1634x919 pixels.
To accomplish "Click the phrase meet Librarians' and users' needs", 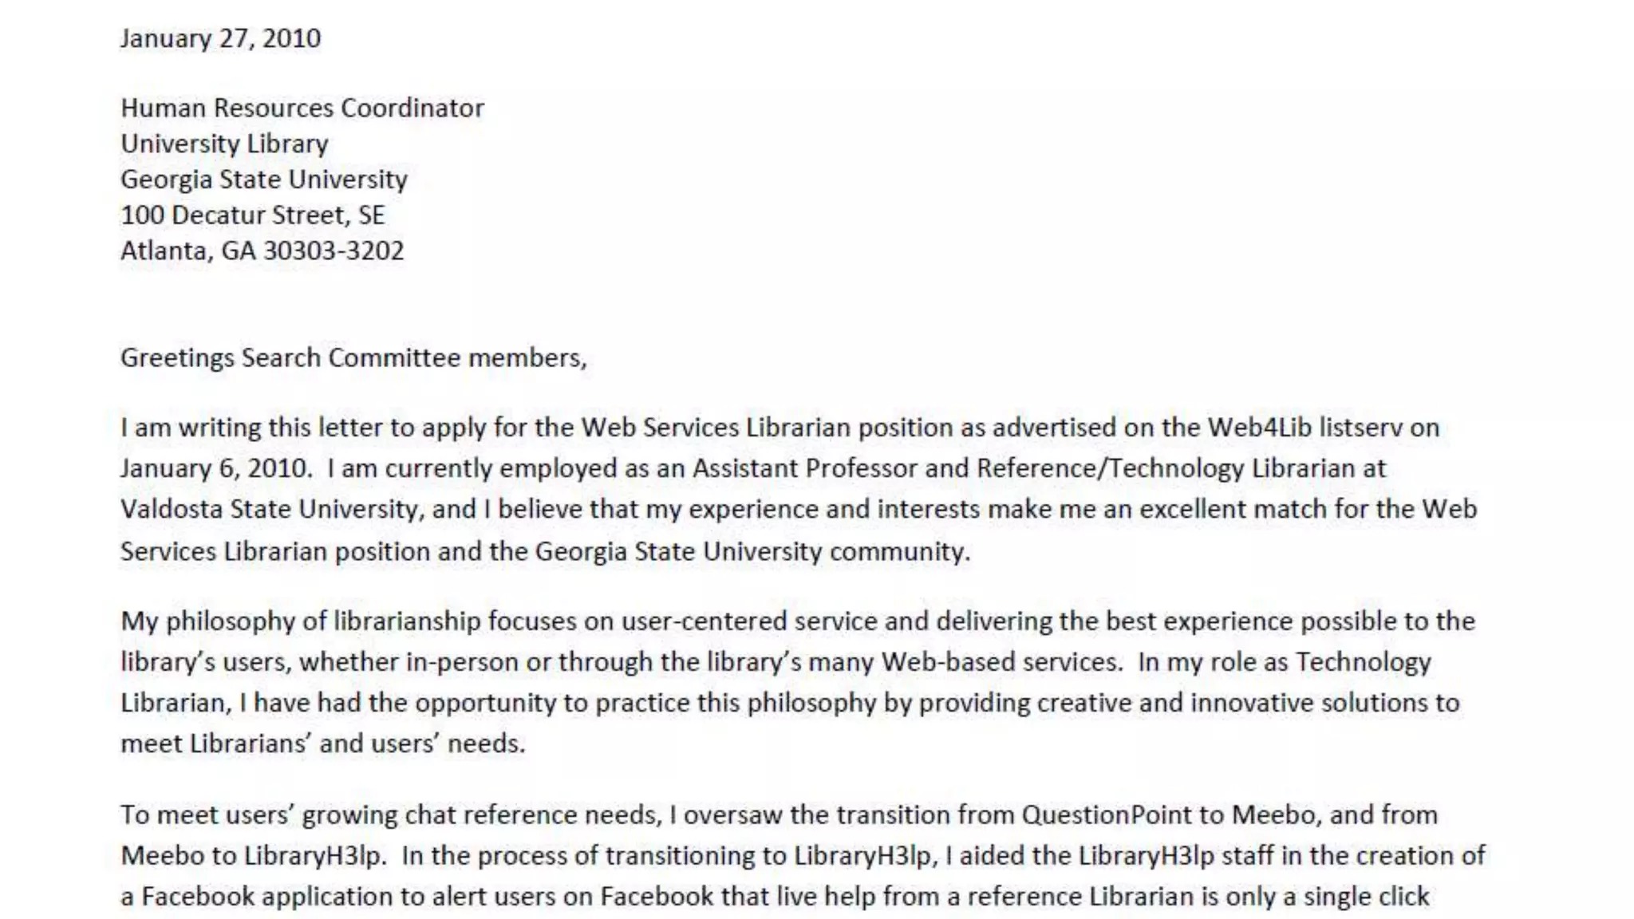I will coord(322,743).
